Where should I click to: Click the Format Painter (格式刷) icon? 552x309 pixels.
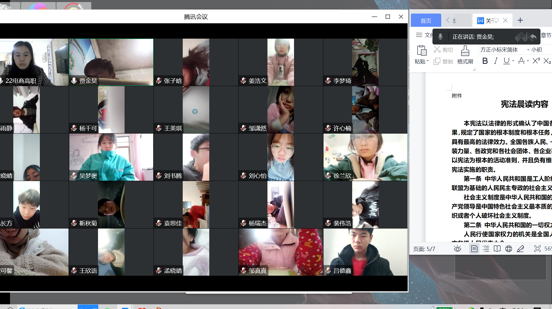click(465, 51)
